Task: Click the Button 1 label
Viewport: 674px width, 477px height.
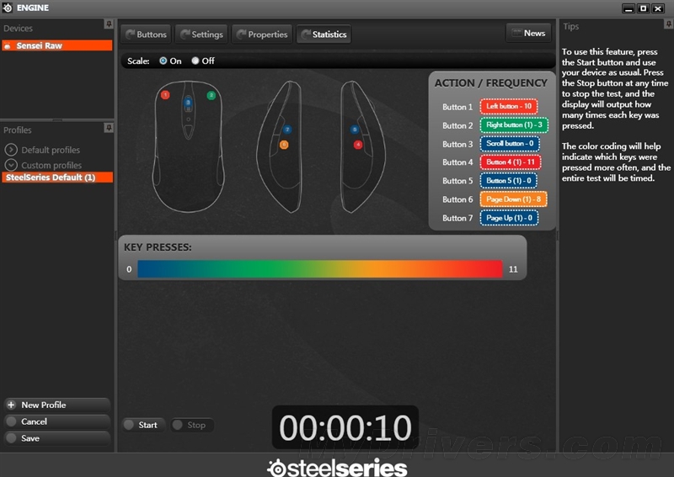Action: [x=457, y=107]
